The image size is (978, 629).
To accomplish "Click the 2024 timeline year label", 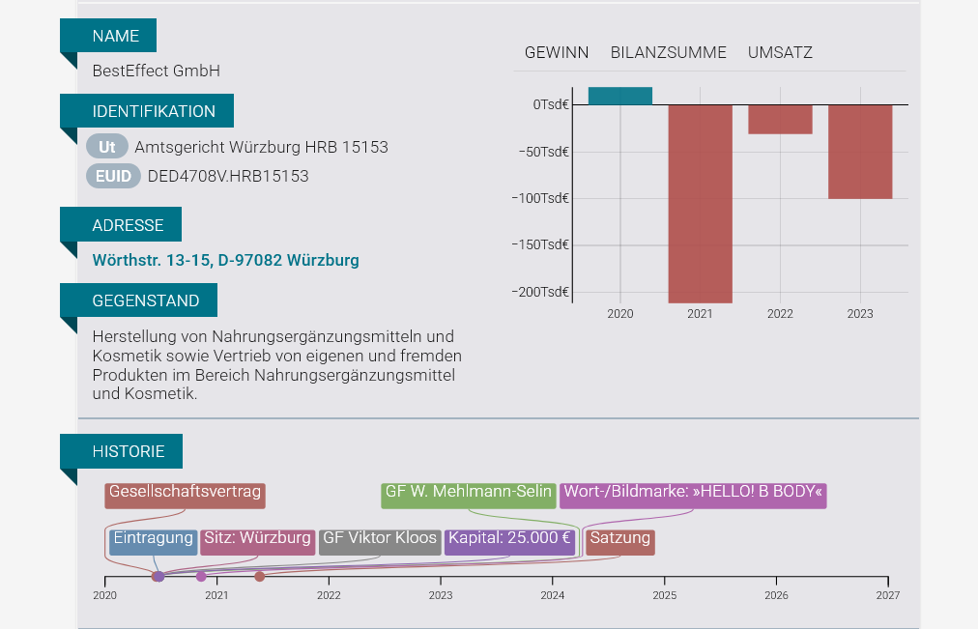I will pyautogui.click(x=553, y=595).
